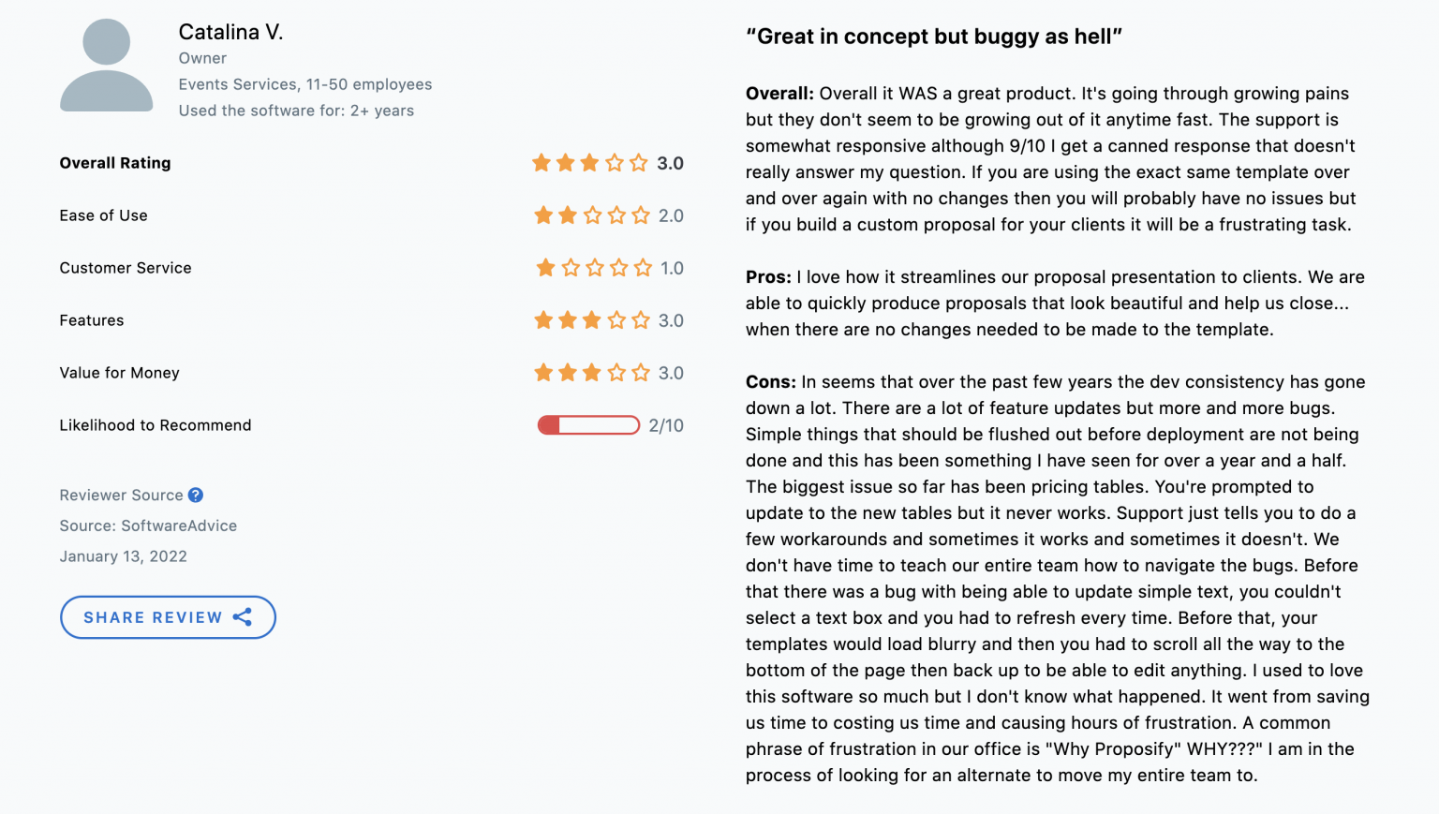Image resolution: width=1439 pixels, height=814 pixels.
Task: Click the Overall Rating label to expand details
Action: coord(115,163)
